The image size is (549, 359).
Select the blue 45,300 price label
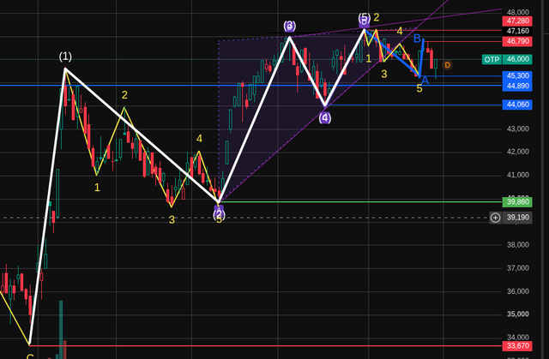pos(517,76)
